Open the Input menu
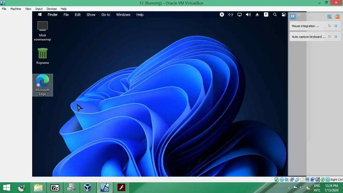Screen dimensions: 343x193 pyautogui.click(x=39, y=9)
